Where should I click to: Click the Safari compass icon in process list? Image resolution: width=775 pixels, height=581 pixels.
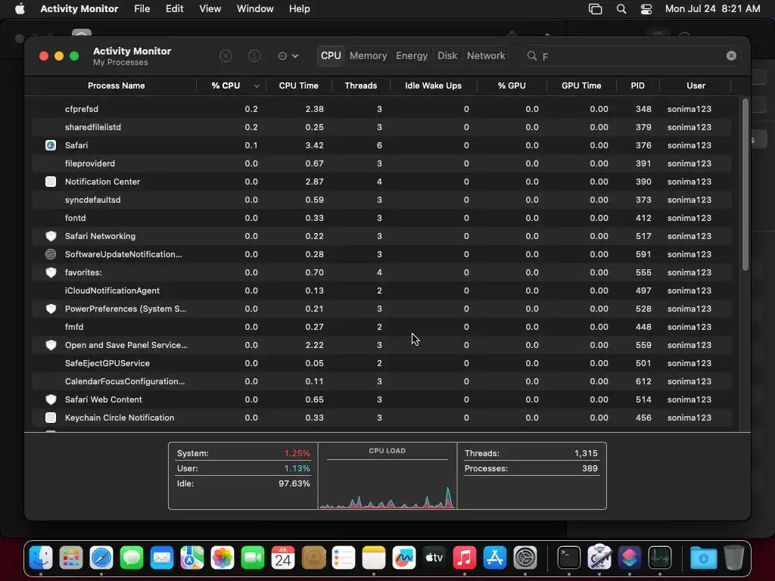coord(51,145)
